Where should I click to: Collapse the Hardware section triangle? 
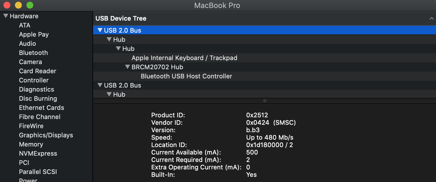6,16
